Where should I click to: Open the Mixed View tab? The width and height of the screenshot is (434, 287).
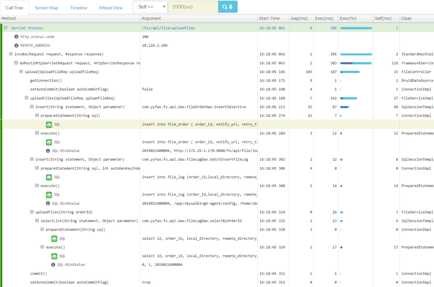click(111, 8)
